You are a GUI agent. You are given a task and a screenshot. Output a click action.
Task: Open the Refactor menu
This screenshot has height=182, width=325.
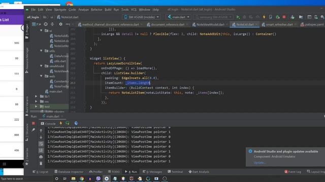click(x=96, y=10)
